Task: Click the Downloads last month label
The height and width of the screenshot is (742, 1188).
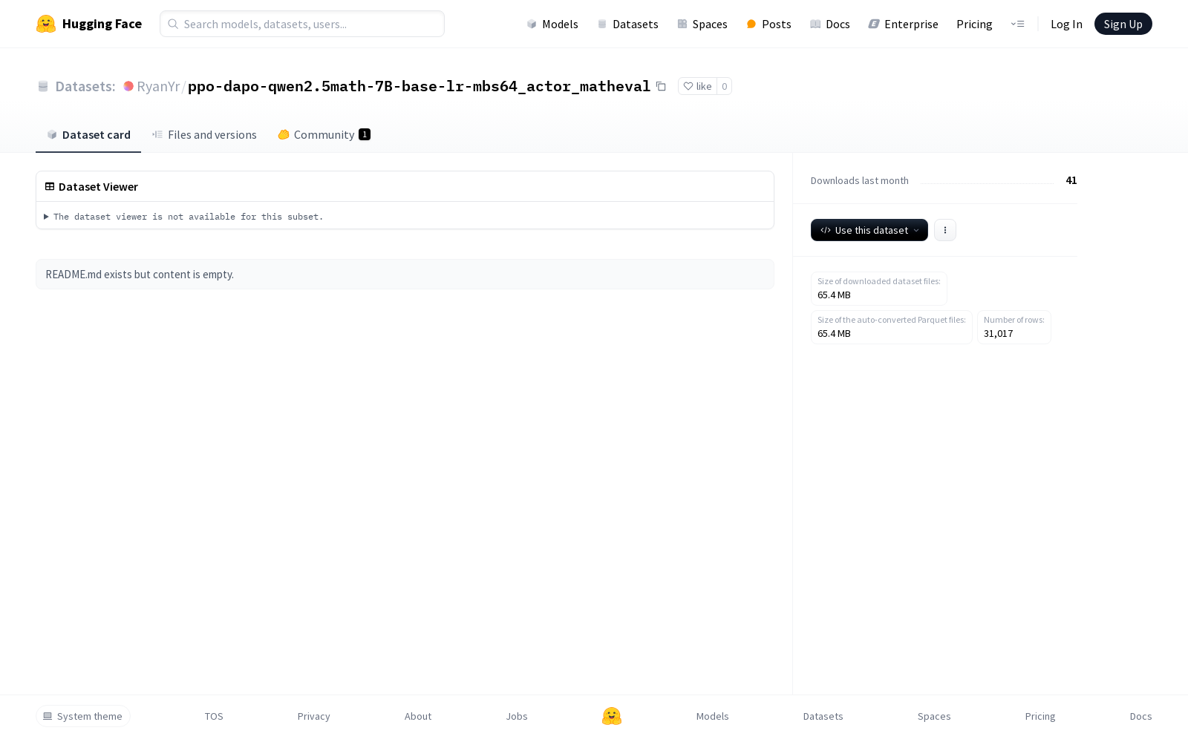Action: click(859, 180)
